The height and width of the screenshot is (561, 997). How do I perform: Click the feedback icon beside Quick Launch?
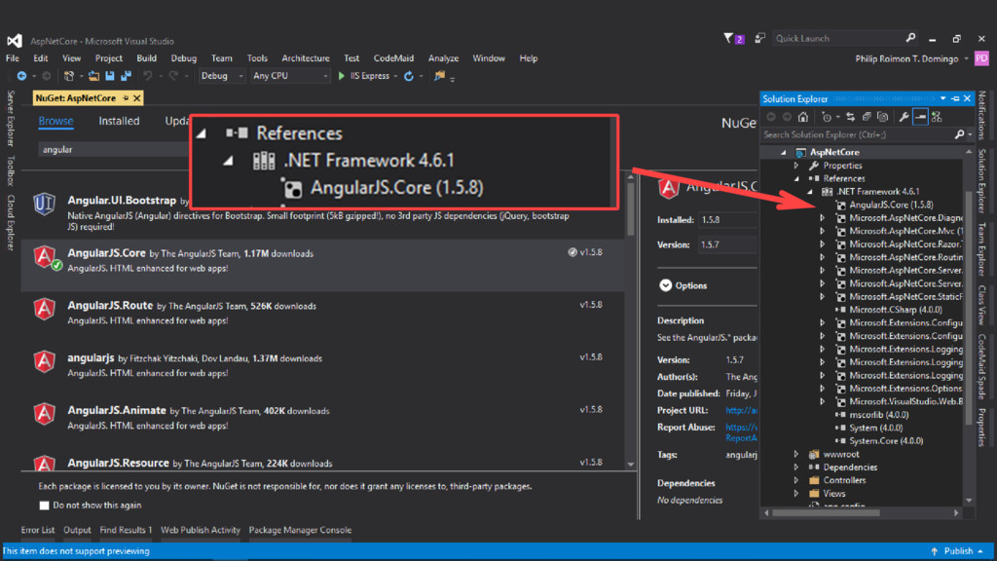click(759, 38)
